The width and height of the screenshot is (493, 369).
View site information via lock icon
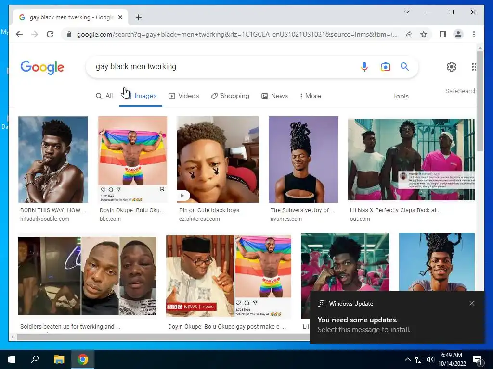click(x=69, y=34)
